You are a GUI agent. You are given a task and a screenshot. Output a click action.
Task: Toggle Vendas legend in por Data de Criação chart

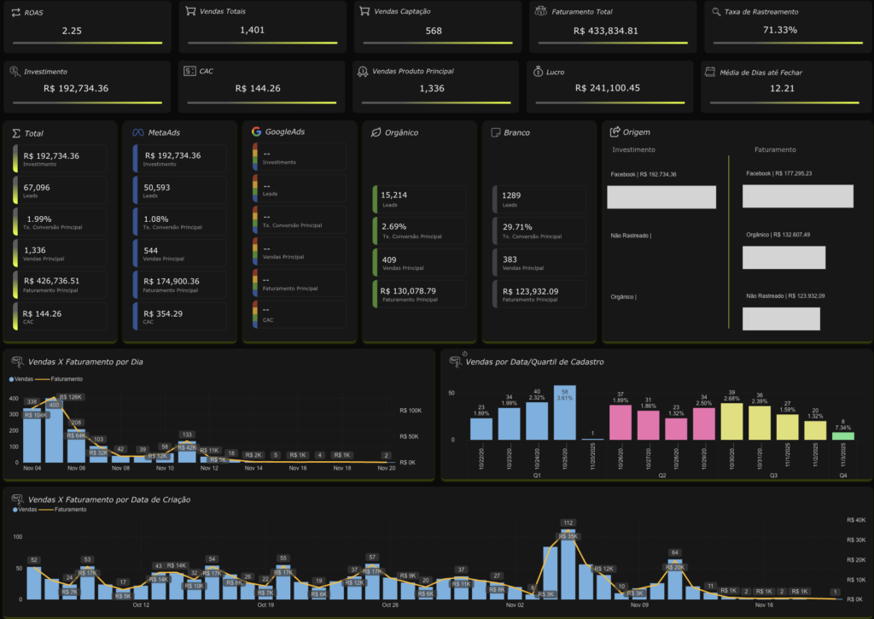[22, 509]
